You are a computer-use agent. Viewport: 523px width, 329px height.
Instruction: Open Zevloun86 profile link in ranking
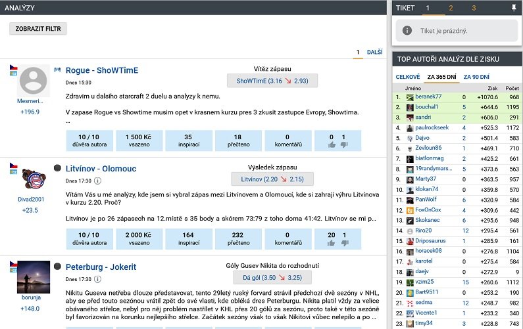point(428,148)
